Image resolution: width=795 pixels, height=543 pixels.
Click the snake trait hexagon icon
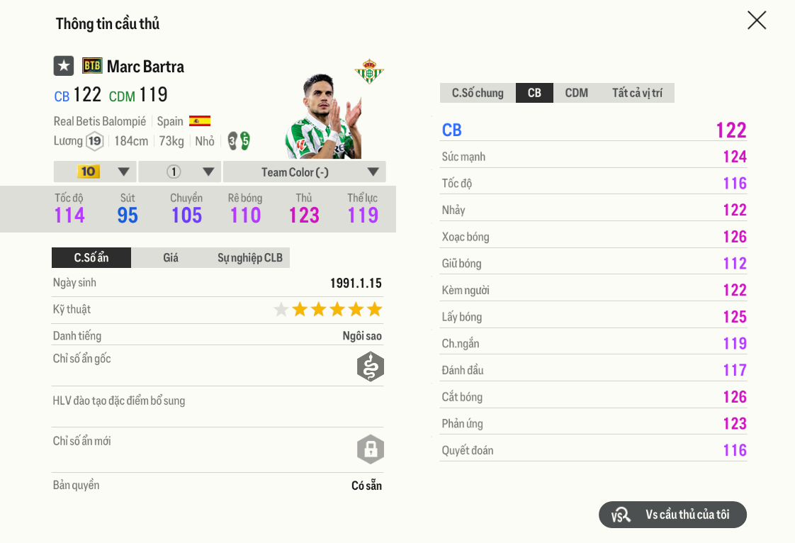370,366
